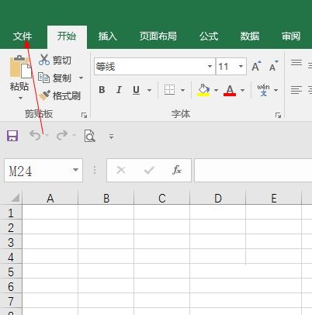The width and height of the screenshot is (312, 315).
Task: Select row 5 header
Action: [x=11, y=272]
